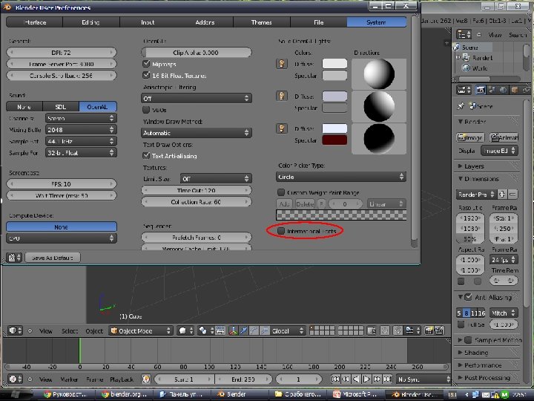534x401 pixels.
Task: Click the dark red Specular color swatch
Action: (334, 140)
